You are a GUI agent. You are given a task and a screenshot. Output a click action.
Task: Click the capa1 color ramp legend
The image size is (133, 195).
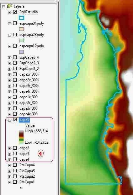pyautogui.click(x=21, y=137)
